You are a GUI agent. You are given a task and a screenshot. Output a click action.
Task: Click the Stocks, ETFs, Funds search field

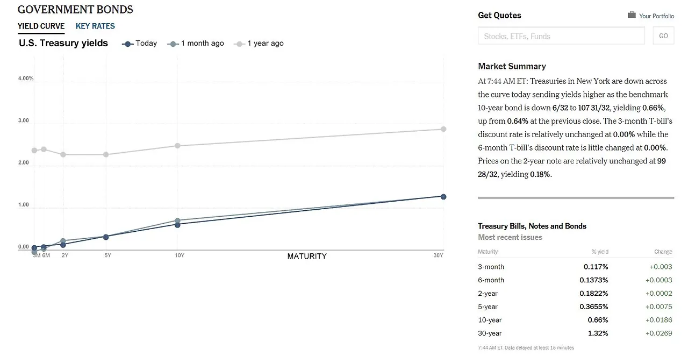tap(561, 35)
